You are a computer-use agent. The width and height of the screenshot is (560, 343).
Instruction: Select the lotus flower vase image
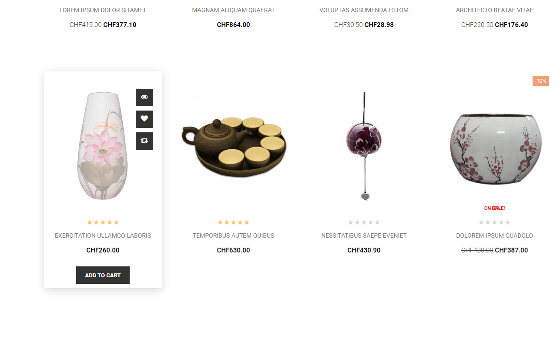(x=103, y=146)
